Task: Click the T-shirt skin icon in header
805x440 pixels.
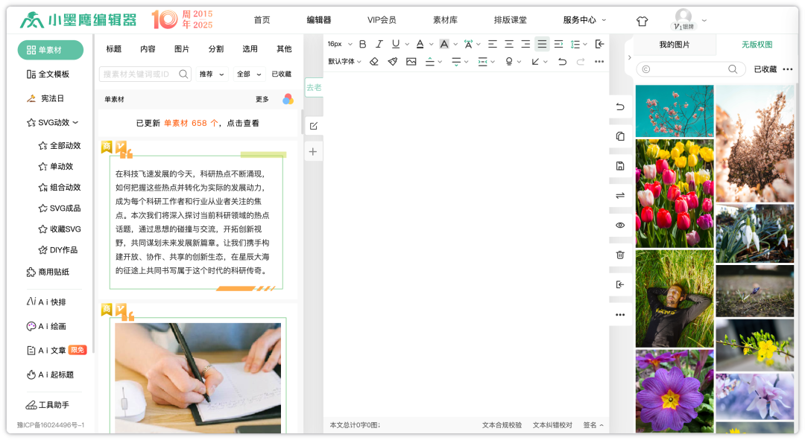Action: point(642,21)
